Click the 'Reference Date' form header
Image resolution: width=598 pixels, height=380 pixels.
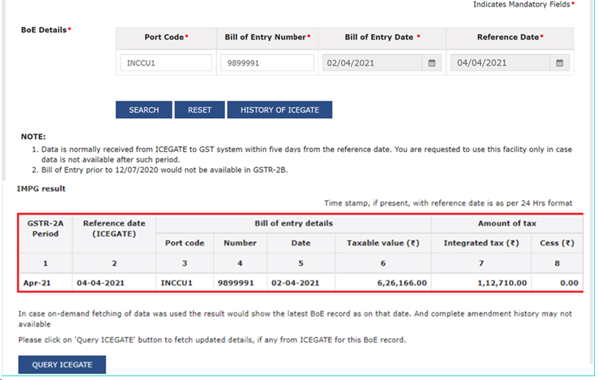pyautogui.click(x=510, y=37)
